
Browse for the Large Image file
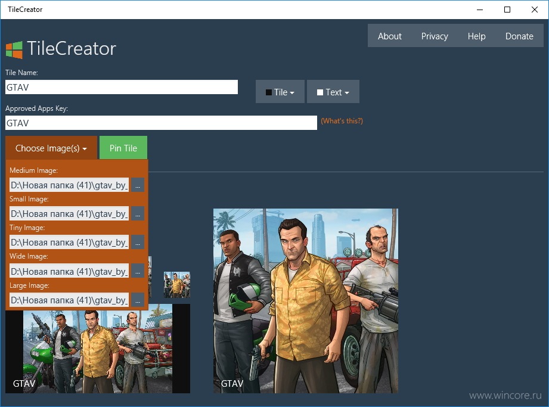138,300
